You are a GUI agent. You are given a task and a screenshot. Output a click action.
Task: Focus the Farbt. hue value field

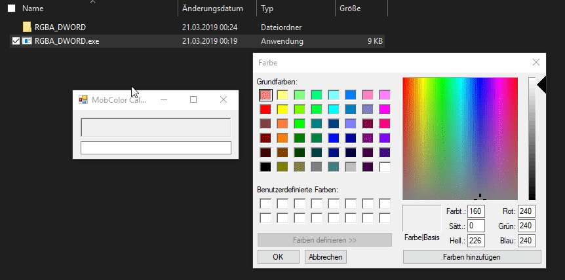[476, 211]
